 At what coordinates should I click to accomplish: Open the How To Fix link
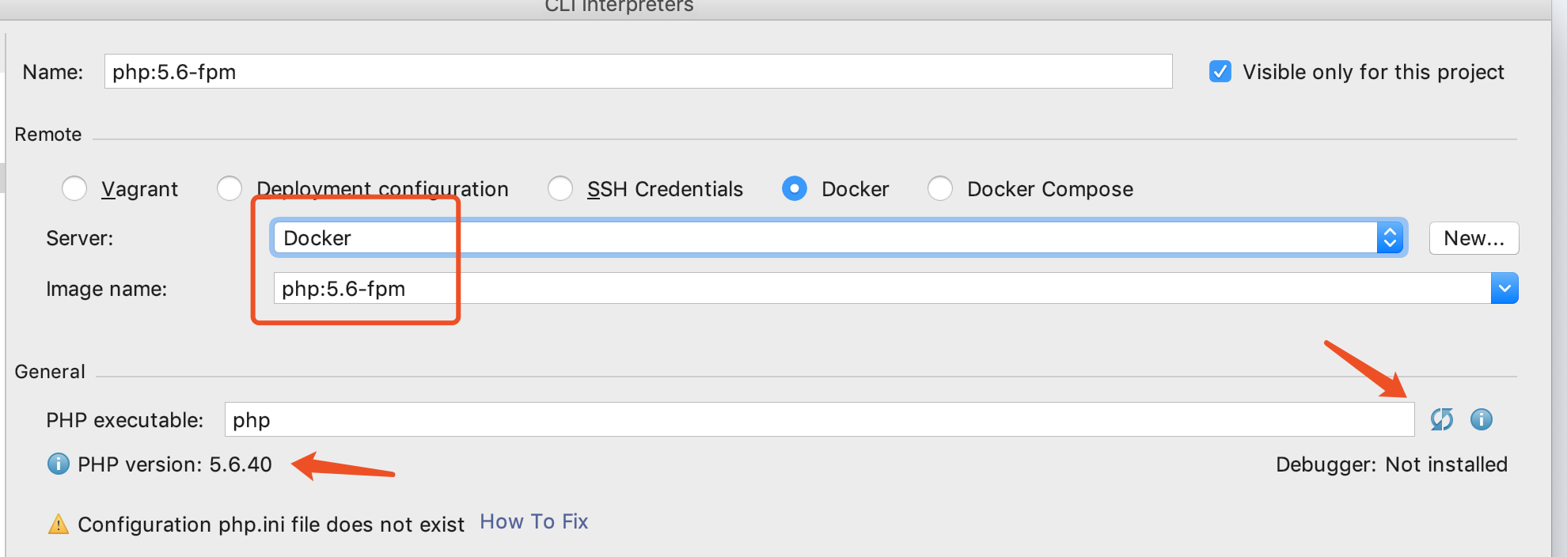point(533,521)
